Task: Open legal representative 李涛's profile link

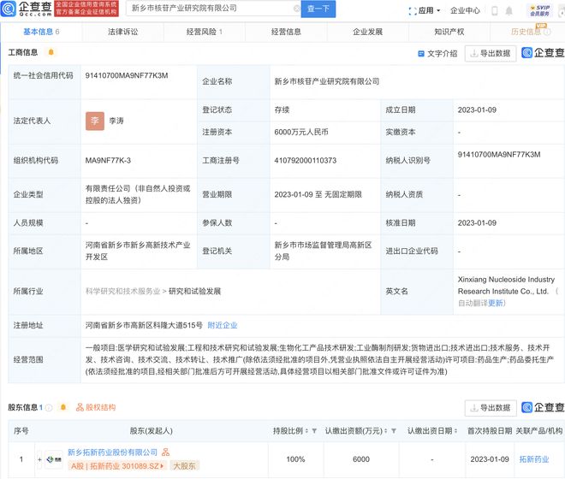Action: [116, 121]
